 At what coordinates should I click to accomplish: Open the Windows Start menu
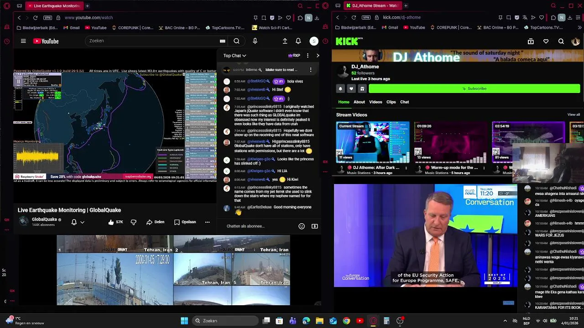pos(184,321)
